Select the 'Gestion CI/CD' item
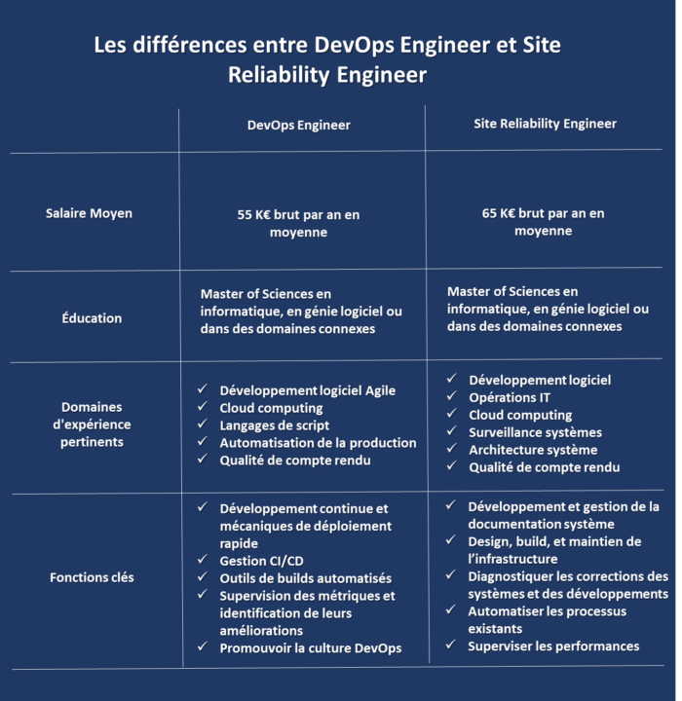682x701 pixels. pyautogui.click(x=261, y=561)
